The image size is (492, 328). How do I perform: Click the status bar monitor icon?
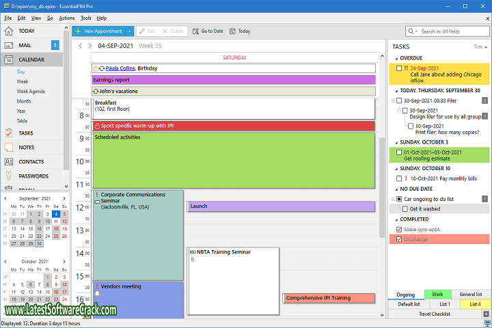coord(487,323)
